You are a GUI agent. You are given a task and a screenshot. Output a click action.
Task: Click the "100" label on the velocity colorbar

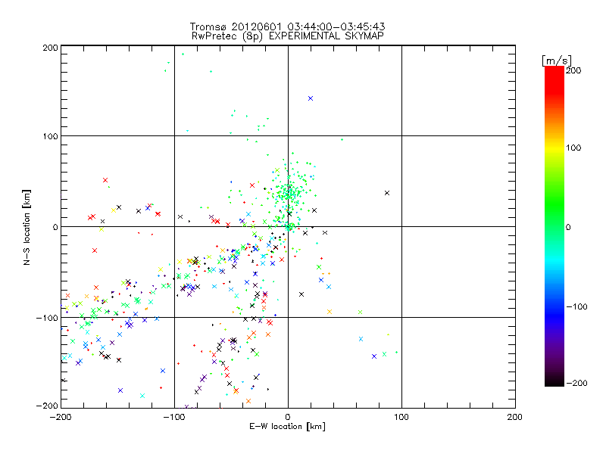click(573, 148)
